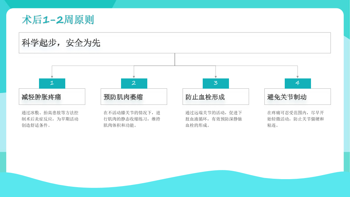Click the paragraph starting with 通过远端关节

click(214, 119)
